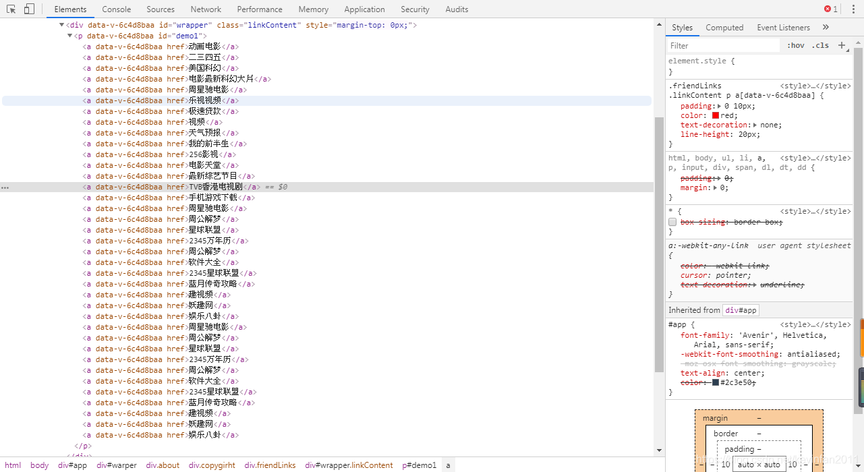Image resolution: width=864 pixels, height=472 pixels.
Task: Collapse the p#demo1 node triangle
Action: pos(69,36)
